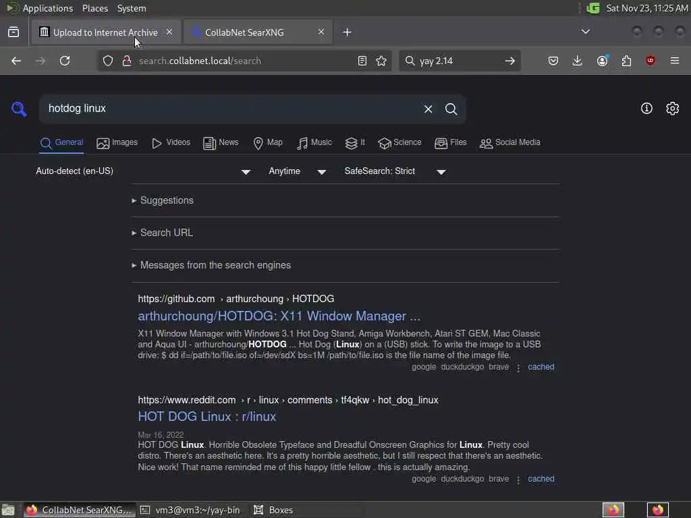Open cached version of GitHub result
Viewport: 691px width, 518px height.
tap(541, 367)
